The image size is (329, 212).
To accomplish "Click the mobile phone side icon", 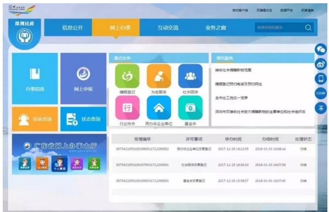I will [x=321, y=79].
